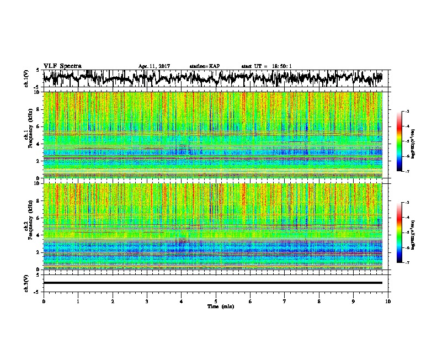
Task: Click the color scale bar beside ch.1 spectrogram
Action: click(x=399, y=141)
